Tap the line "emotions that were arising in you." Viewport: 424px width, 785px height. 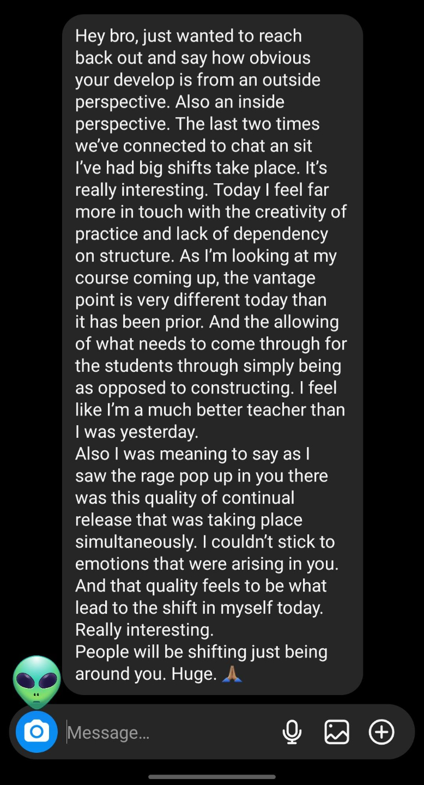[x=207, y=564]
